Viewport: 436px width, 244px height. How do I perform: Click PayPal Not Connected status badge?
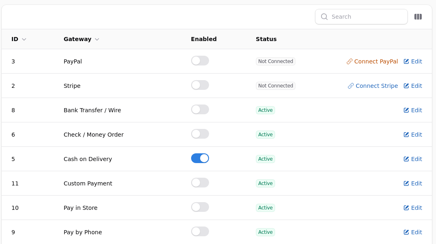pos(275,61)
